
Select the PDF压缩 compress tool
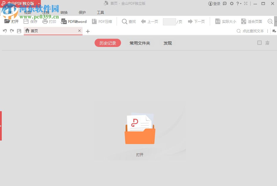click(102, 21)
